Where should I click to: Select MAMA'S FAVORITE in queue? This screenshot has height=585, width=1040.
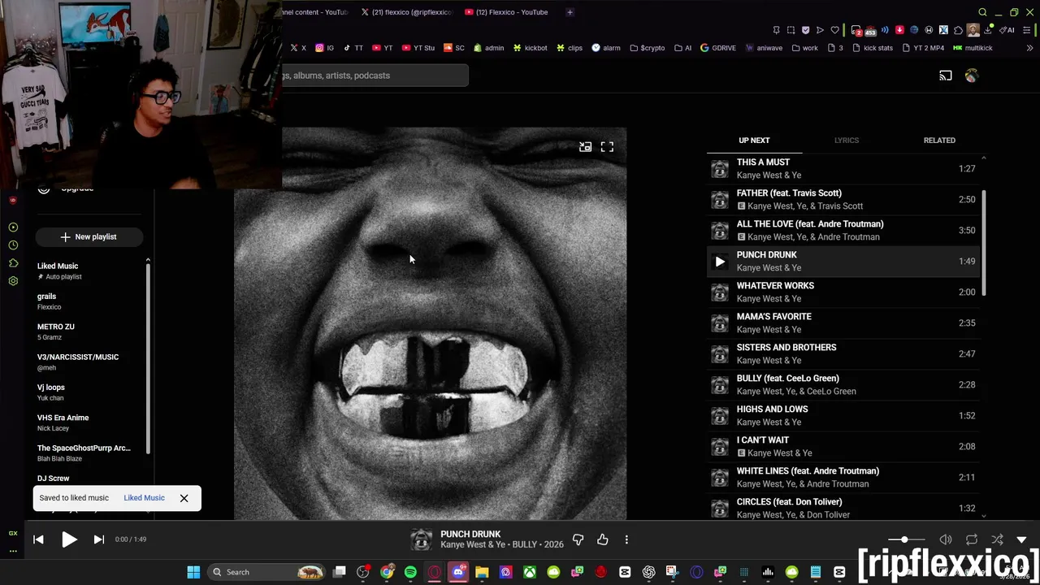[x=842, y=323]
